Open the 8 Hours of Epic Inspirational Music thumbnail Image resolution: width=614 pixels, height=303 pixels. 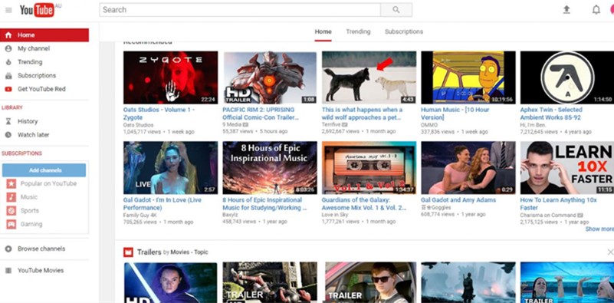pyautogui.click(x=270, y=168)
